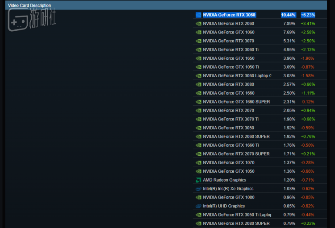Click the -1.58% change value
Viewport: 335px width, 228px height.
(x=307, y=76)
